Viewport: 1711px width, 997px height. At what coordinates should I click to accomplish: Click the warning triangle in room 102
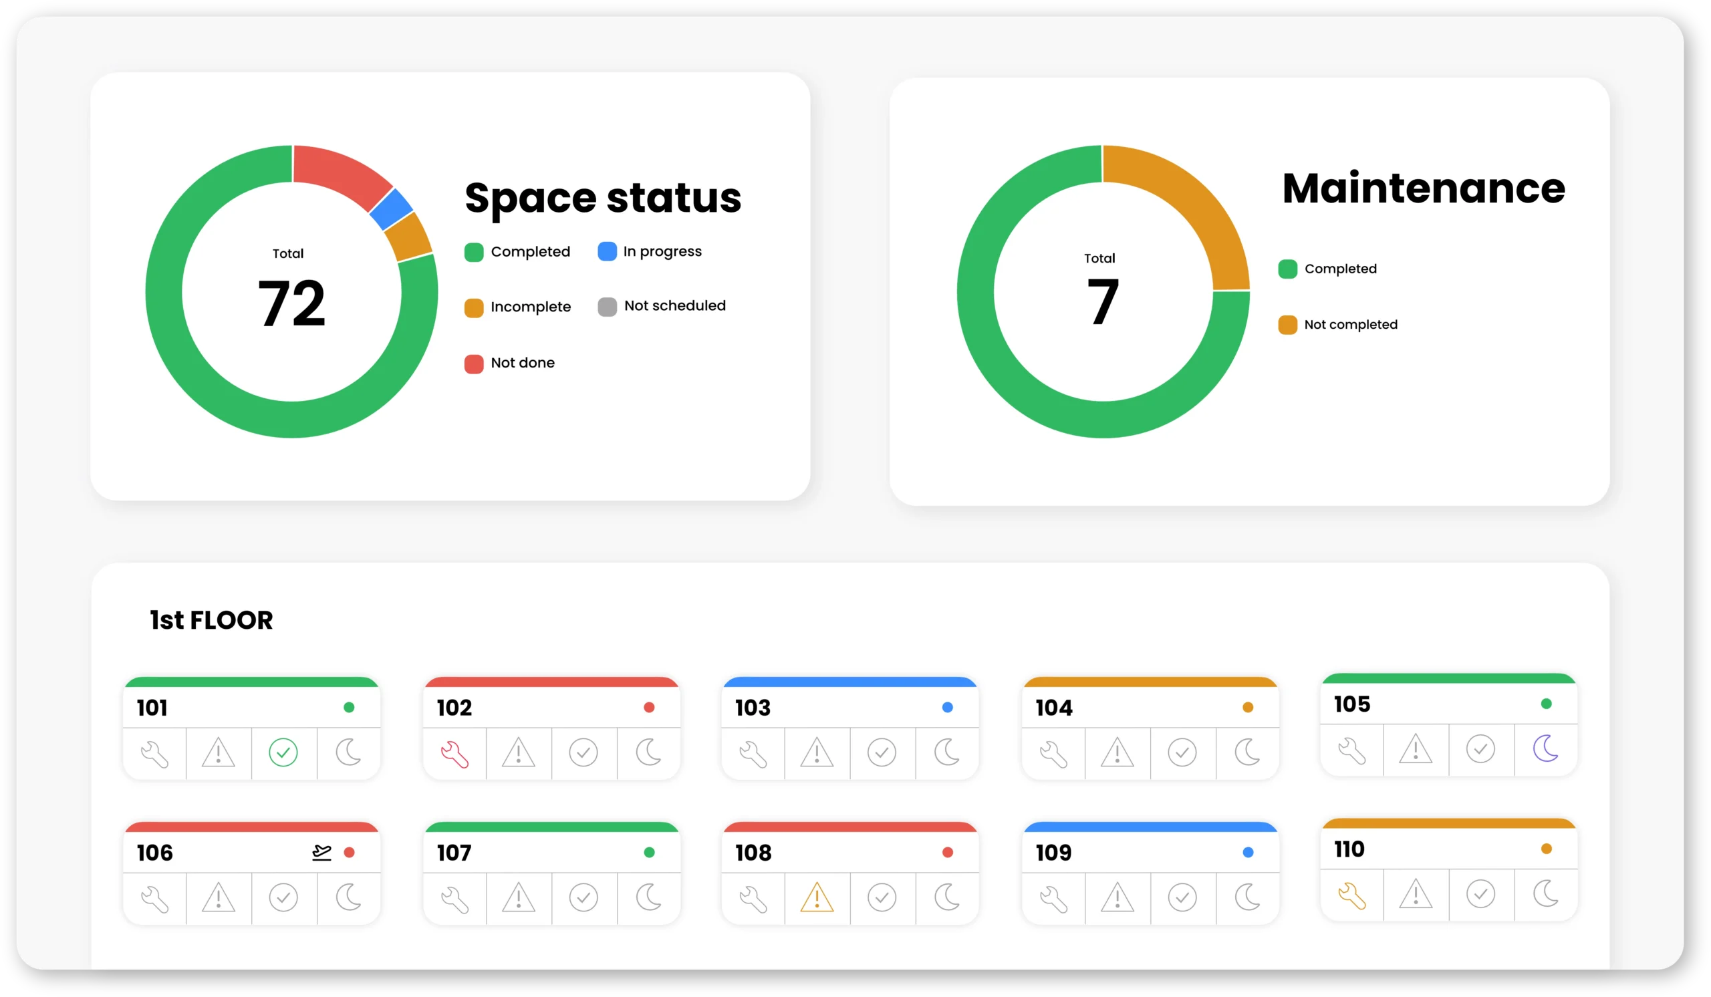(x=518, y=752)
